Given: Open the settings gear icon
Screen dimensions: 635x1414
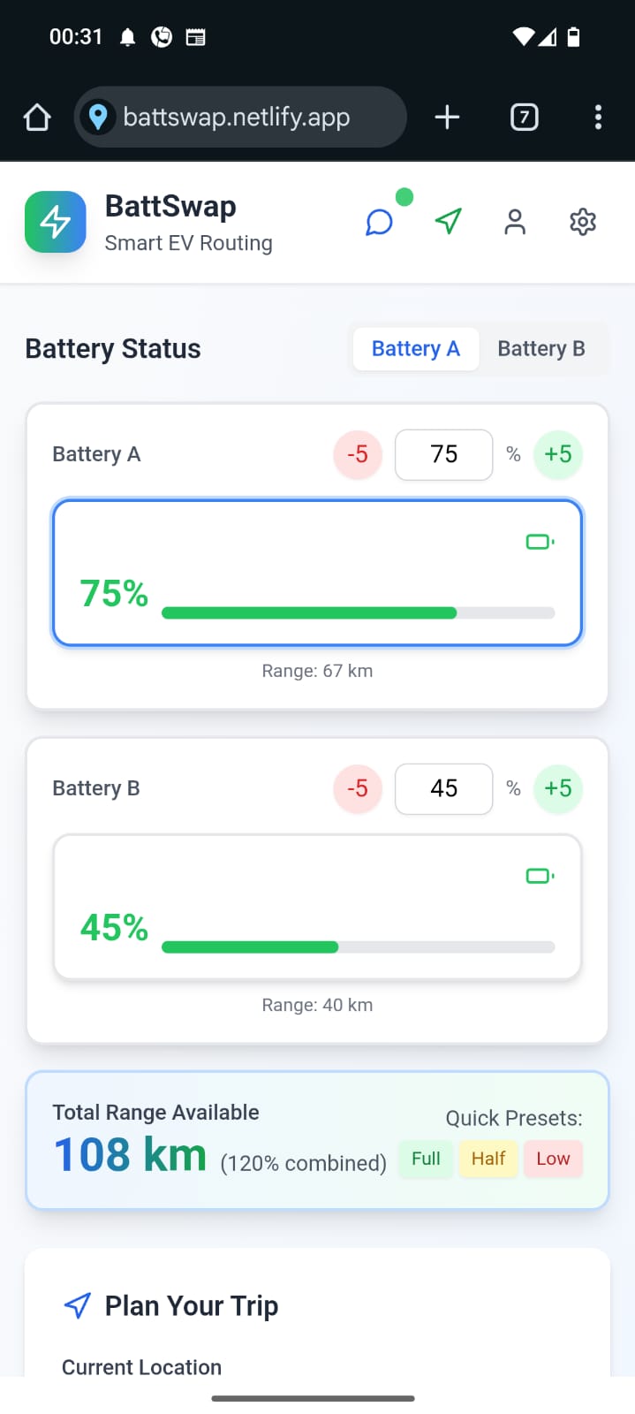Looking at the screenshot, I should click(x=583, y=222).
